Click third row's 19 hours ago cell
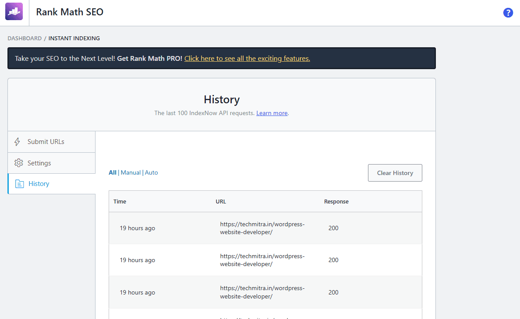The image size is (520, 319). (x=137, y=292)
